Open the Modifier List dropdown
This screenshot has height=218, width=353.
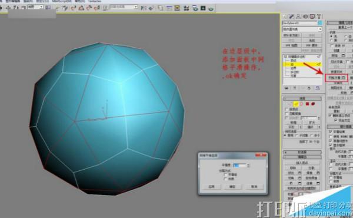click(302, 29)
